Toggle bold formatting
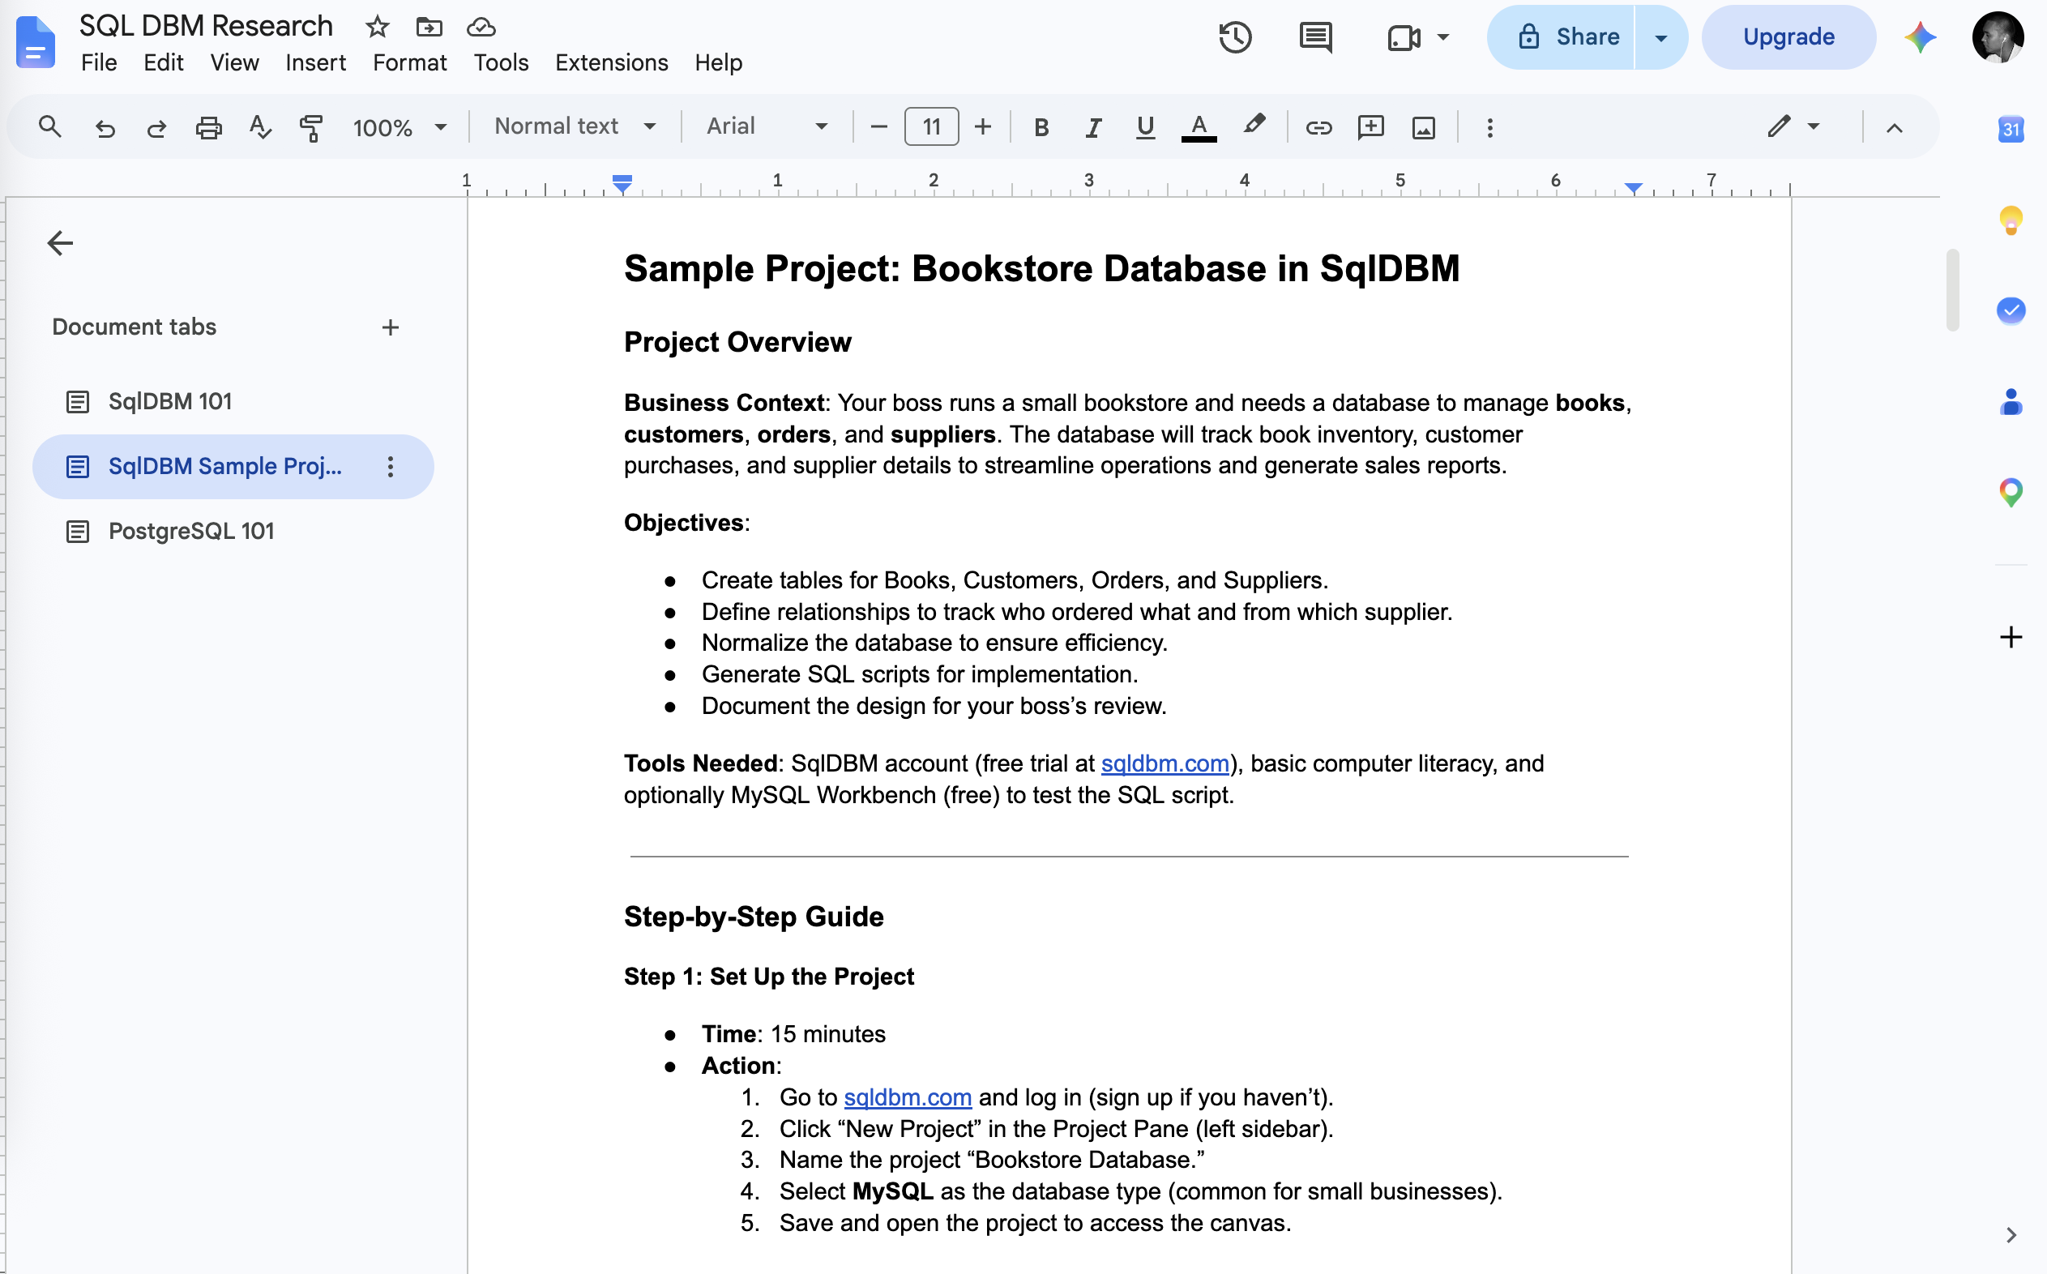Screen dimensions: 2047x1274 click(x=1041, y=127)
